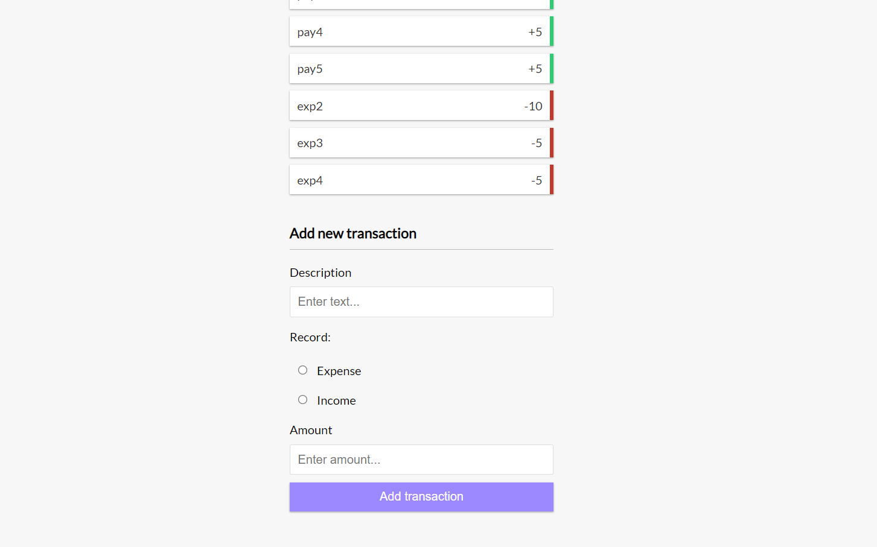Click the Description label text
Image resolution: width=877 pixels, height=547 pixels.
tap(321, 273)
